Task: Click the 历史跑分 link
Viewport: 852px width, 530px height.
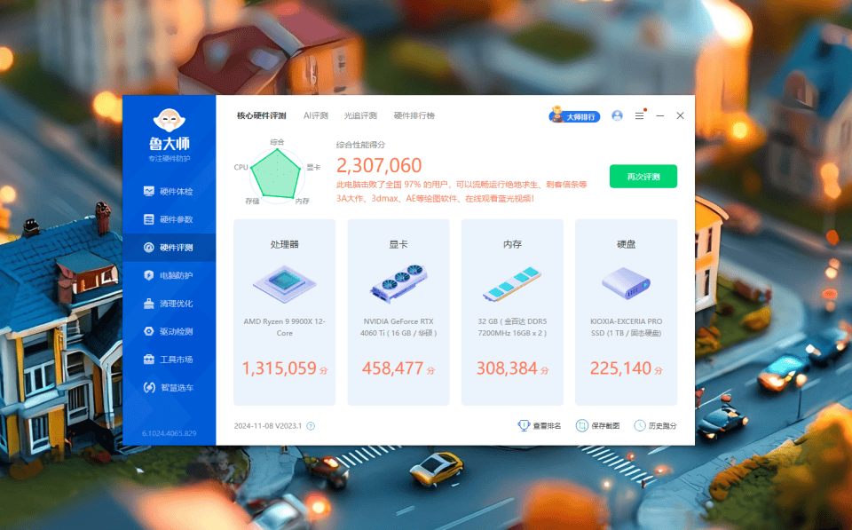Action: click(655, 425)
